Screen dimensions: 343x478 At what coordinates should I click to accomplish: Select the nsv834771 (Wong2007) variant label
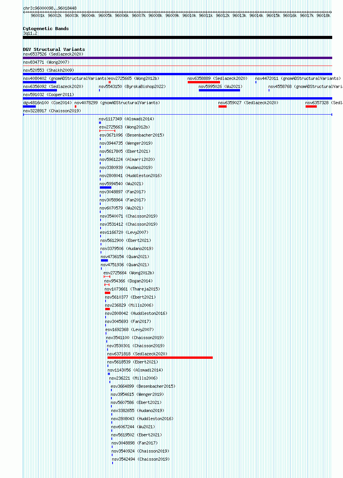pyautogui.click(x=46, y=62)
